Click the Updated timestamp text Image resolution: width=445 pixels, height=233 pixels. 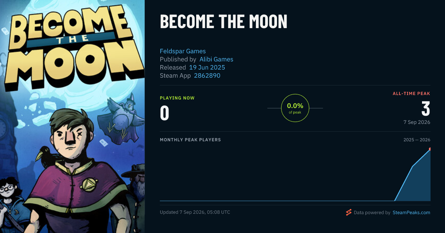195,212
